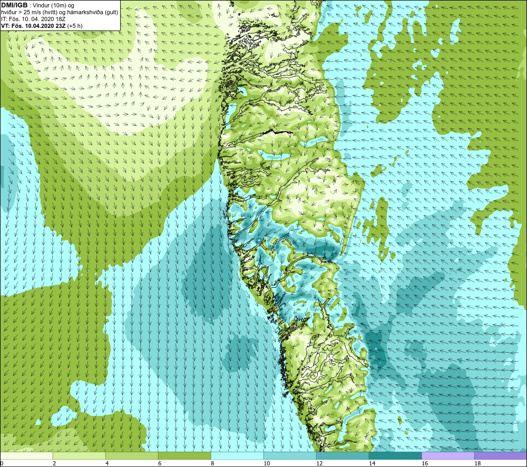Click the legend tick label '12'
527x467 pixels.
319,464
